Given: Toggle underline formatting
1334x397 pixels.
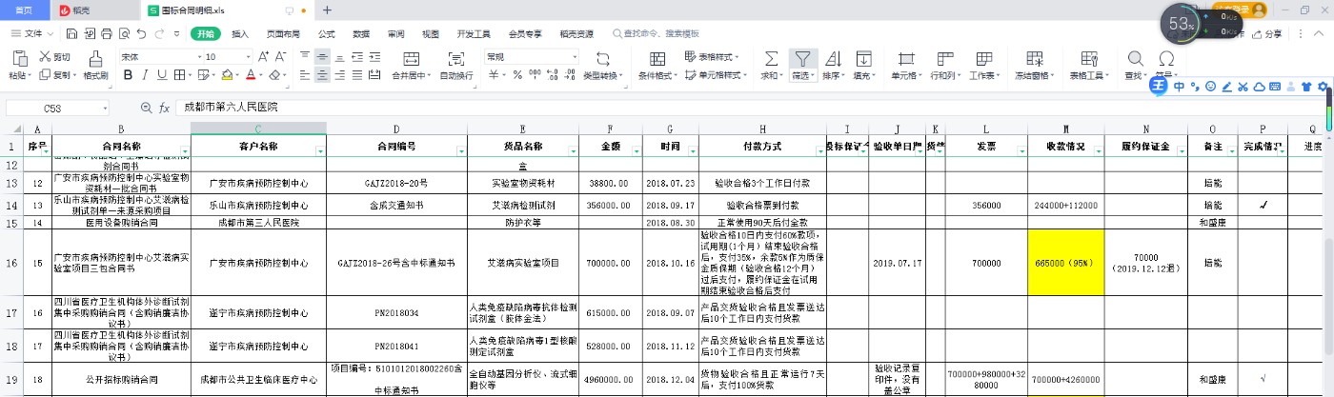Looking at the screenshot, I should [160, 75].
